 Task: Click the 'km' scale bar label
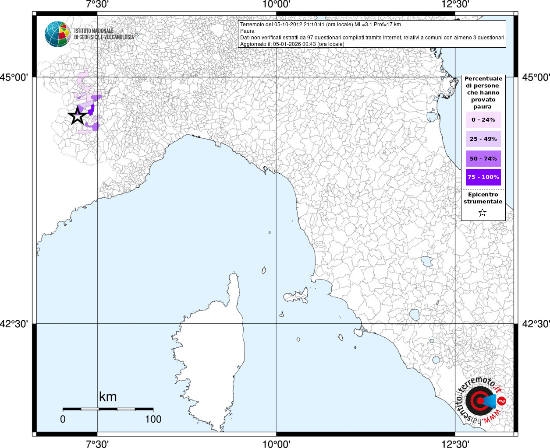coord(108,397)
